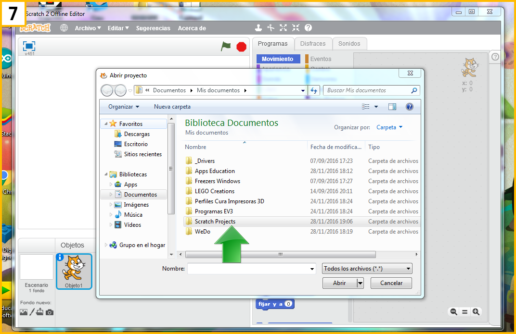The height and width of the screenshot is (334, 516).
Task: Click the horizontal scrollbar in the file list
Action: click(x=280, y=255)
